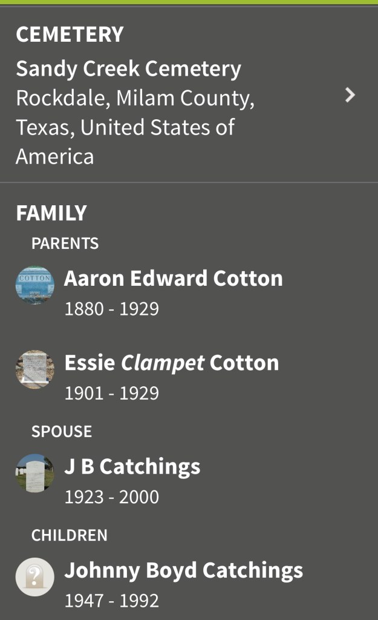This screenshot has width=378, height=620.
Task: Click the 1947 - 1992 date range
Action: 112,601
